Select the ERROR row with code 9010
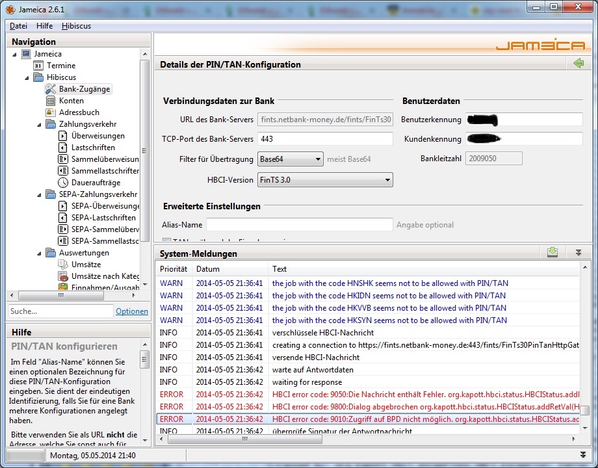The width and height of the screenshot is (598, 468). pyautogui.click(x=368, y=419)
